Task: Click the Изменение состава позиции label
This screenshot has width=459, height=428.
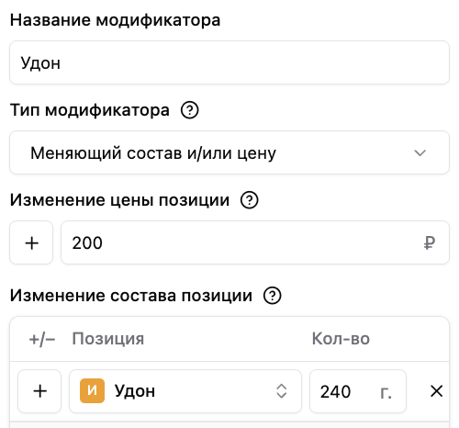Action: point(131,296)
